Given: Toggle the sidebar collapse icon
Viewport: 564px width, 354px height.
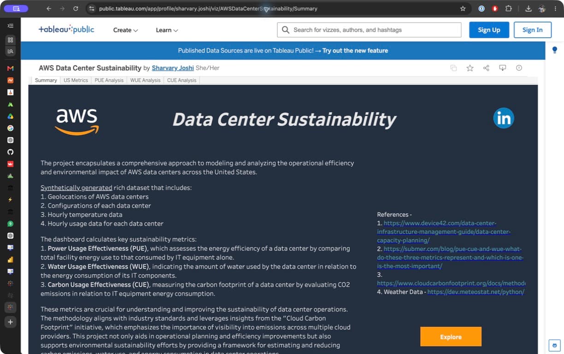Looking at the screenshot, I should 10,26.
